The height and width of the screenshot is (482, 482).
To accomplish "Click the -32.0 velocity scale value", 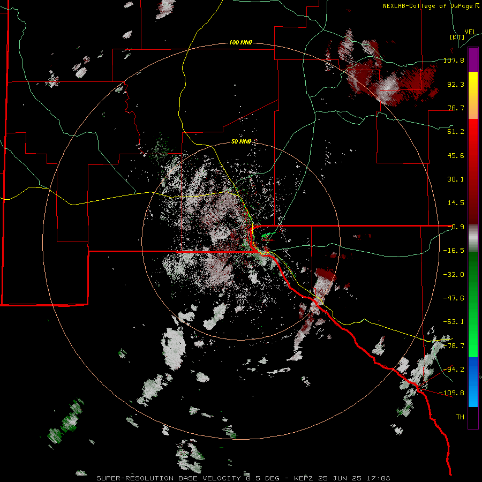I will [x=454, y=275].
